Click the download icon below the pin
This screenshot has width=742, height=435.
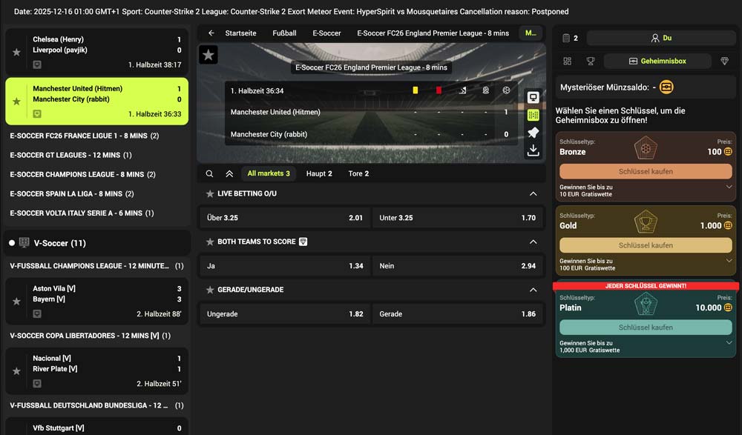(533, 149)
